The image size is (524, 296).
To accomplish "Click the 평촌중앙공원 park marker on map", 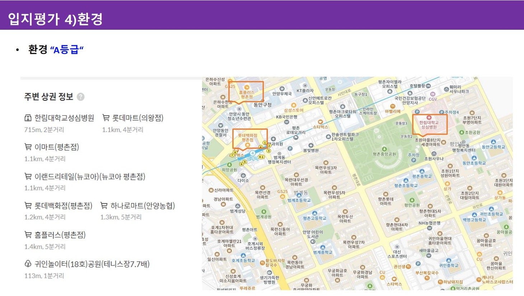I will (384, 149).
